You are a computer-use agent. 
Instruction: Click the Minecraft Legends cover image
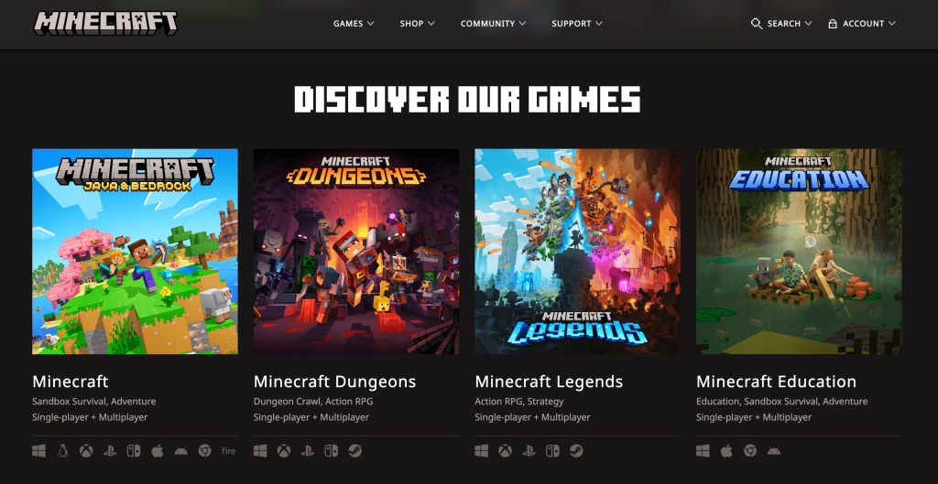(577, 252)
